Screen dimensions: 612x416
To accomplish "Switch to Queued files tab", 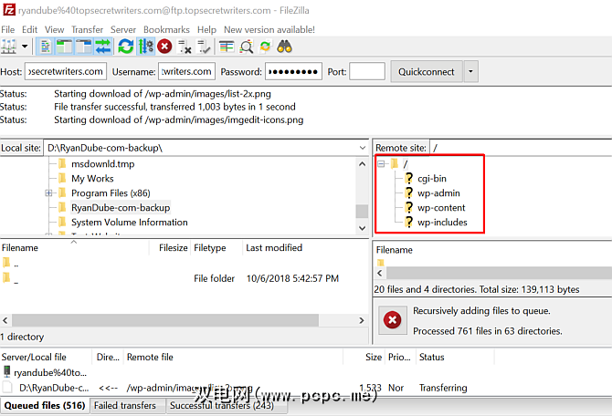I will tap(45, 405).
